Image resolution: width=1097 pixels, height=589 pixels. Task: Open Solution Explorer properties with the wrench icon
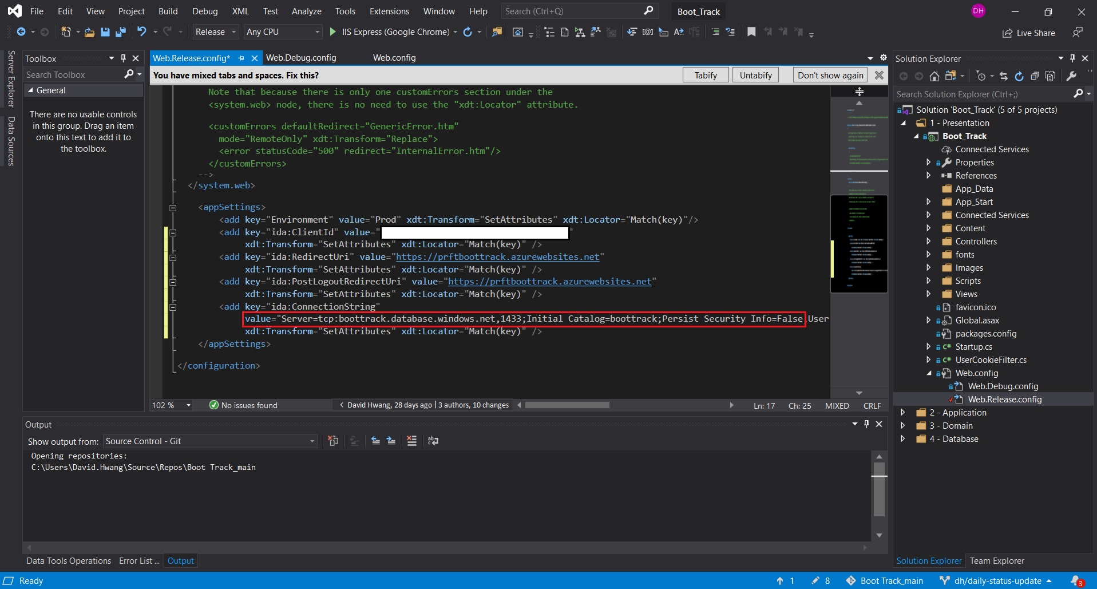click(x=1071, y=76)
